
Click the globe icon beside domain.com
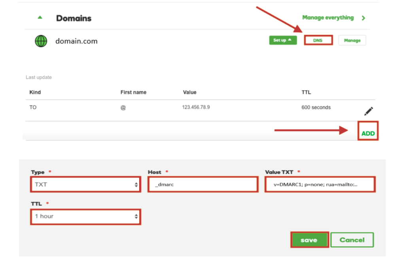pos(41,41)
